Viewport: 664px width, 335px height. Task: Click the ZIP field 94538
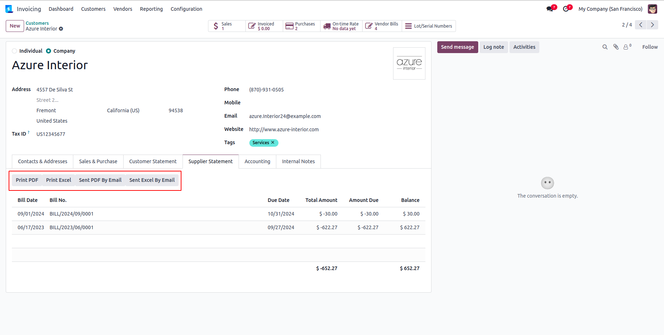click(176, 110)
